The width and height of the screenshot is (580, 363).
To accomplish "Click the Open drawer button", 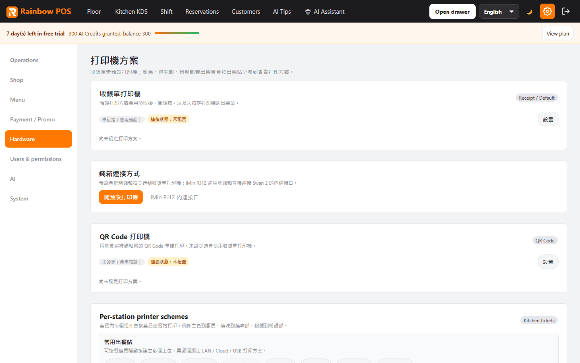I will (452, 12).
